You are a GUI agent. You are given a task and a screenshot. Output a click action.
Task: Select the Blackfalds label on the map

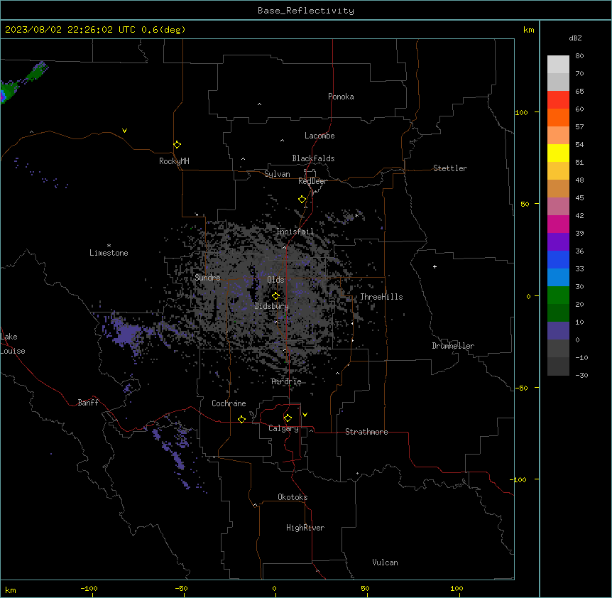pyautogui.click(x=313, y=158)
